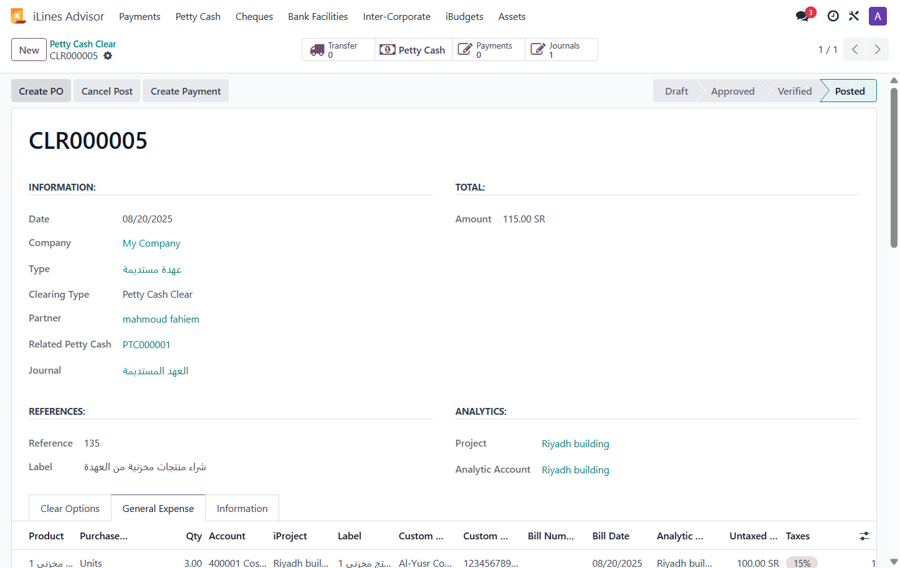Open column options for expense table
This screenshot has width=900, height=568.
(x=864, y=536)
